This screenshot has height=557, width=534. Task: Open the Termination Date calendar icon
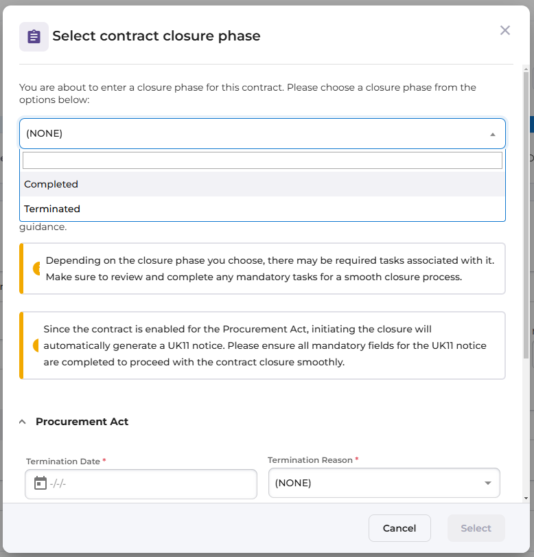(40, 484)
